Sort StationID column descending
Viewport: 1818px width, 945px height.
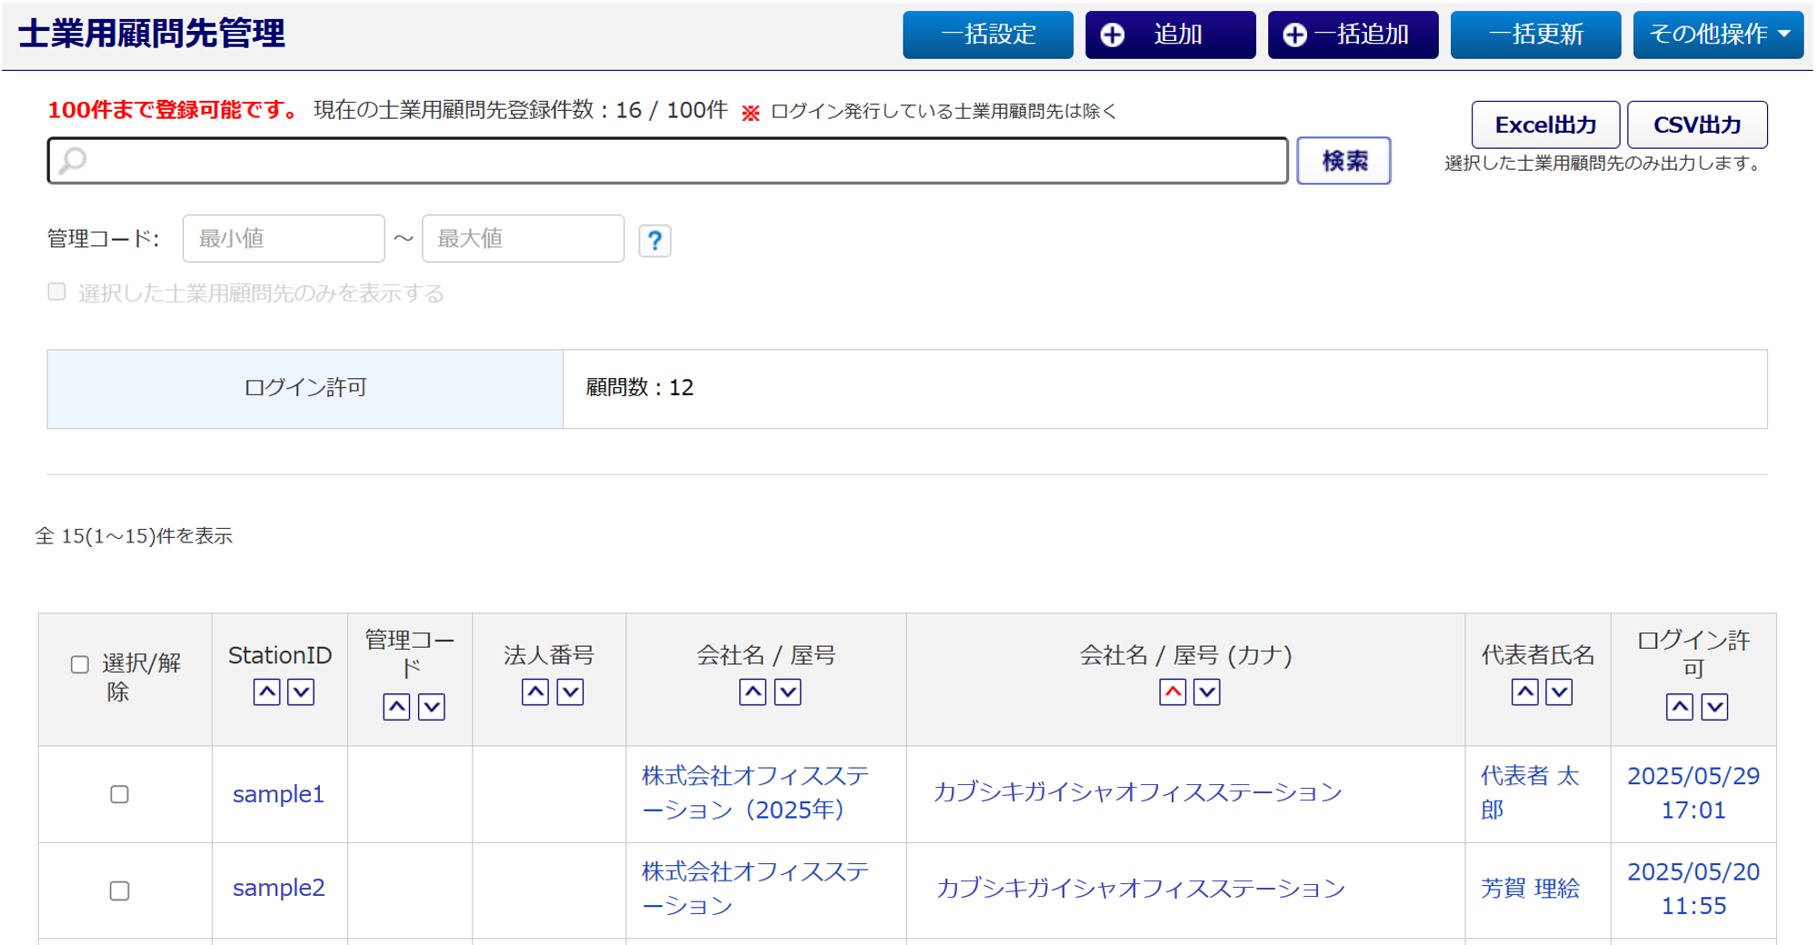301,692
